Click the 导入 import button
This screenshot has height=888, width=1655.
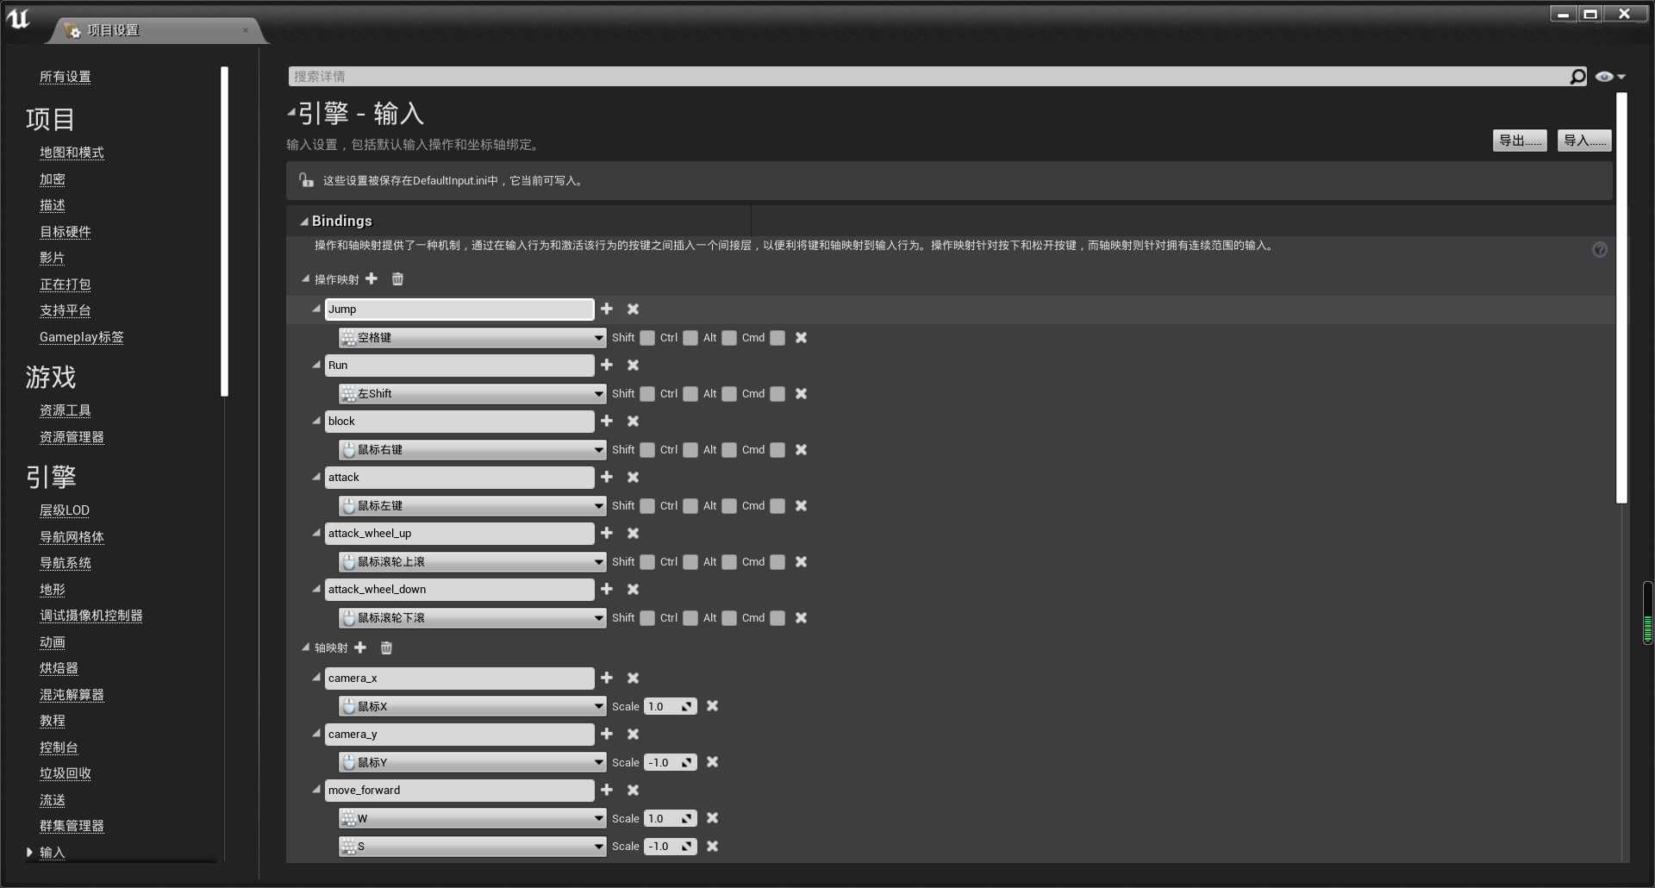click(x=1584, y=141)
